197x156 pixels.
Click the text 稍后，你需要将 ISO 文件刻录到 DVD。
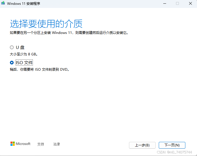(39, 70)
